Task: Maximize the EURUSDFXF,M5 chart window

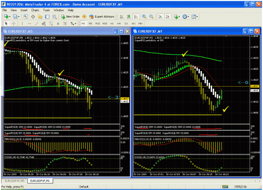Action: pyautogui.click(x=122, y=32)
